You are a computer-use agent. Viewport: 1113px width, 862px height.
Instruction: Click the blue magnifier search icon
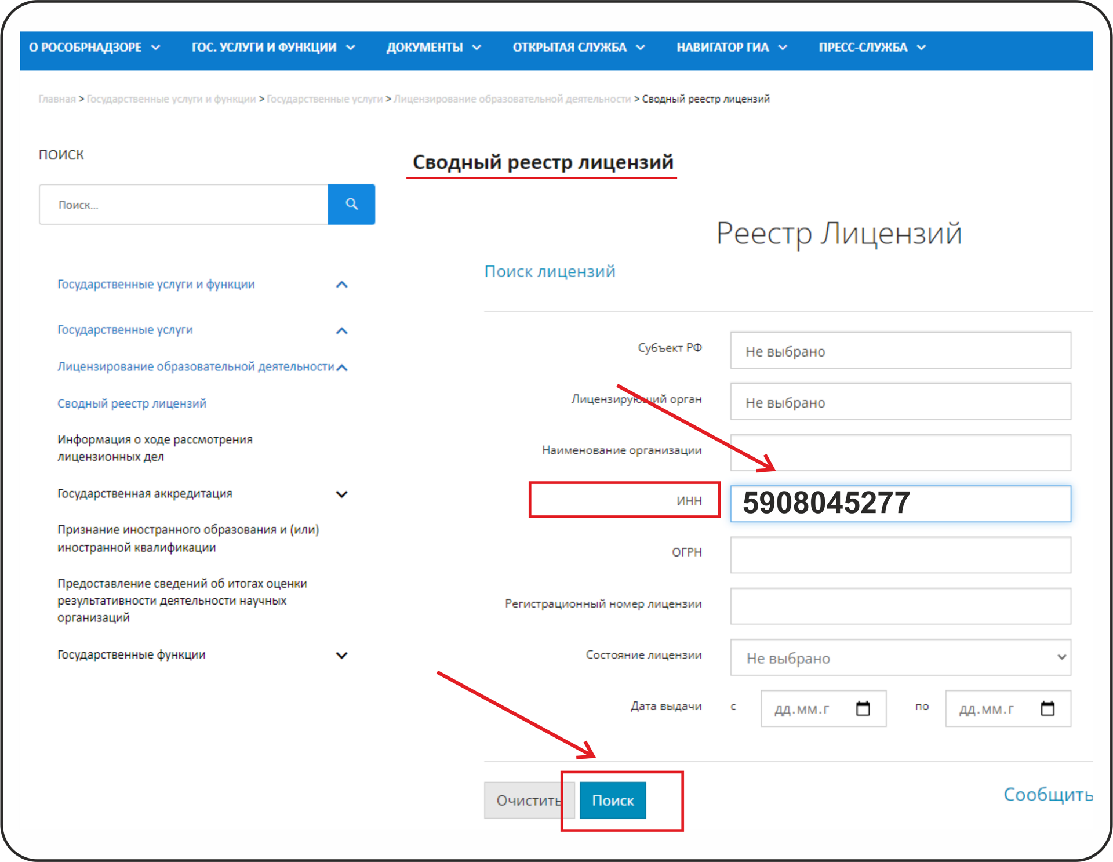point(351,204)
